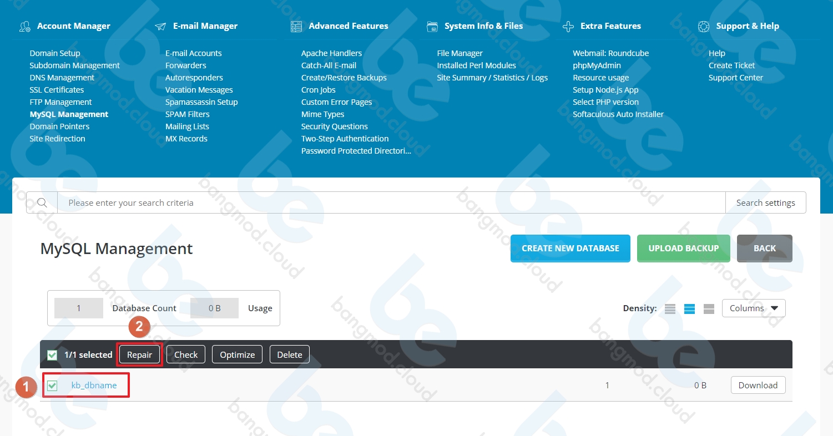833x436 pixels.
Task: Select the compact density icon
Action: click(670, 309)
